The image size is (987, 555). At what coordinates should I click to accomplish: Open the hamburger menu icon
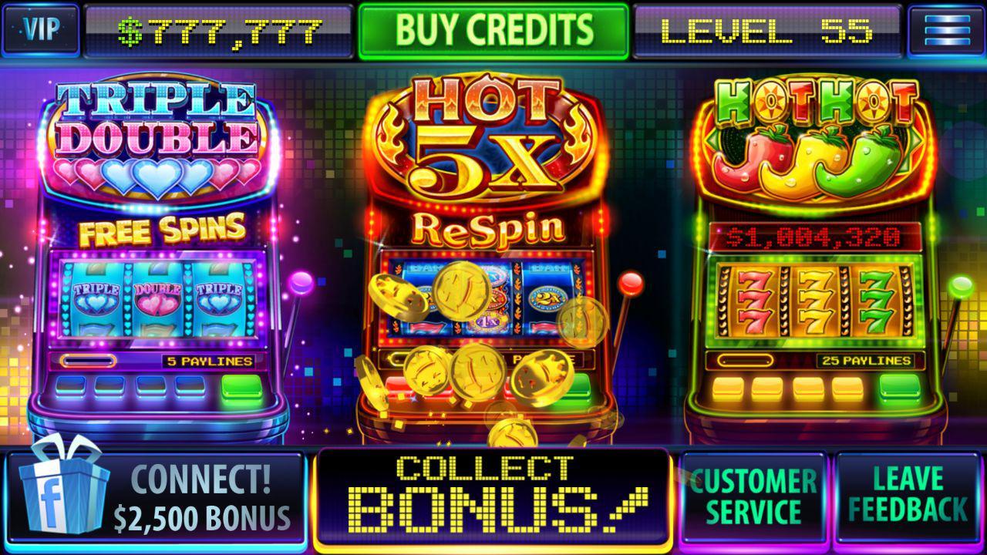pyautogui.click(x=946, y=31)
